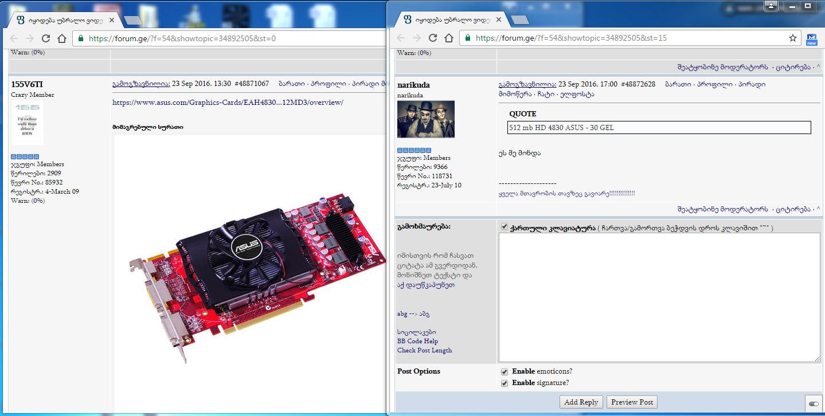
Task: Click the Add Reply button
Action: click(581, 402)
